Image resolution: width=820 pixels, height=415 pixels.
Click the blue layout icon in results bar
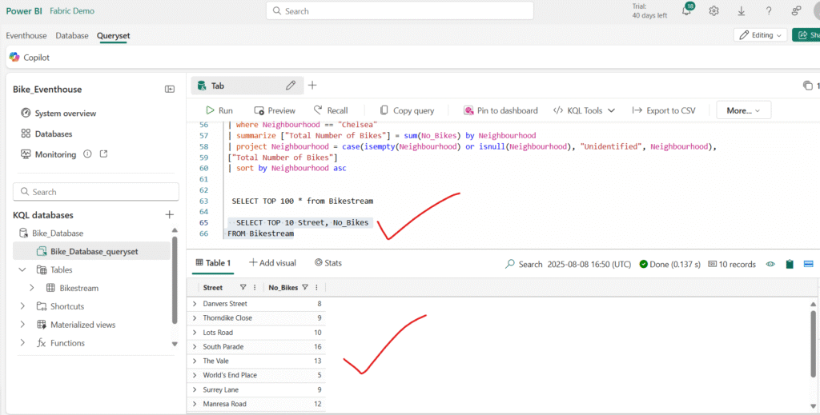click(808, 264)
